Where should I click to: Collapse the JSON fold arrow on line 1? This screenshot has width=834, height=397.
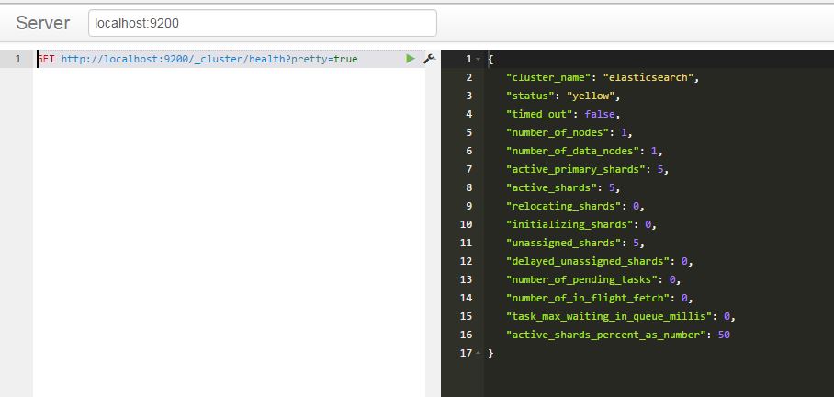tap(479, 59)
